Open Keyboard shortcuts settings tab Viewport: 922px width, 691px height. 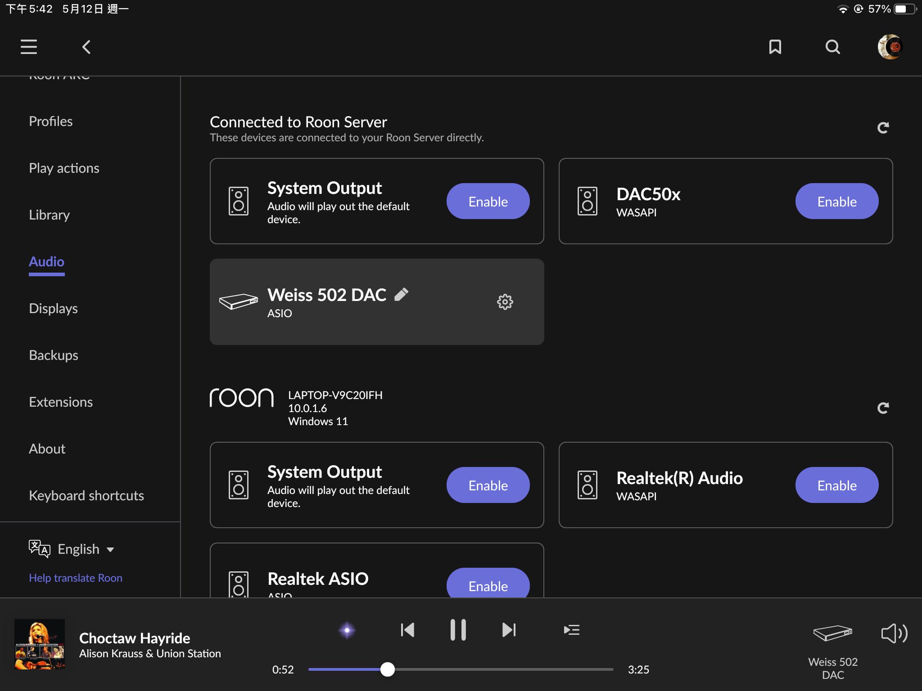(x=86, y=496)
